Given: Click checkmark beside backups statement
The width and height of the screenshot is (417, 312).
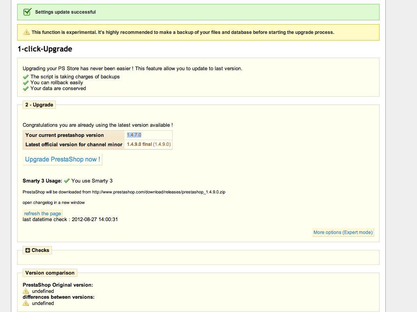Looking at the screenshot, I should [26, 77].
